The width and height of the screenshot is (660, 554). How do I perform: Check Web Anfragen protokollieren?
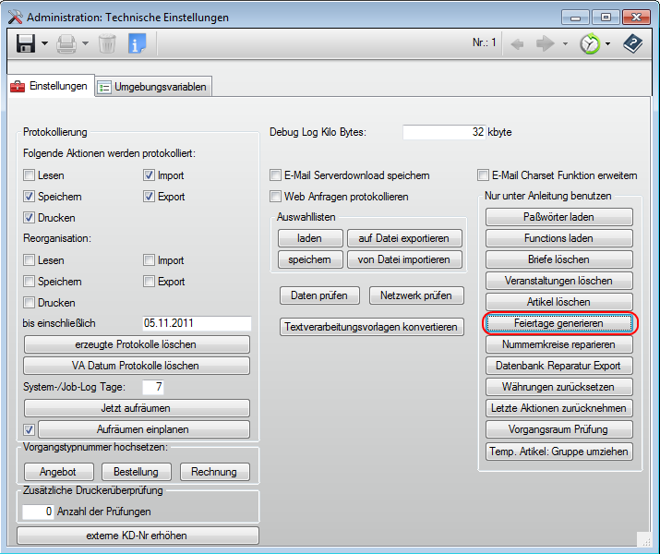tap(275, 197)
